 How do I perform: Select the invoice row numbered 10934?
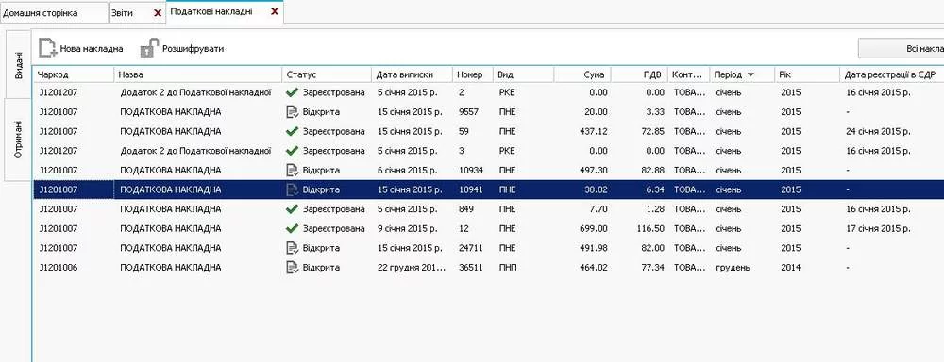(x=488, y=171)
